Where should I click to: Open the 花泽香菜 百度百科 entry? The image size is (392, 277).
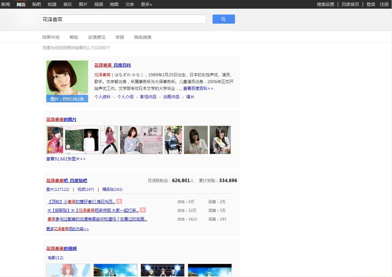tap(112, 65)
